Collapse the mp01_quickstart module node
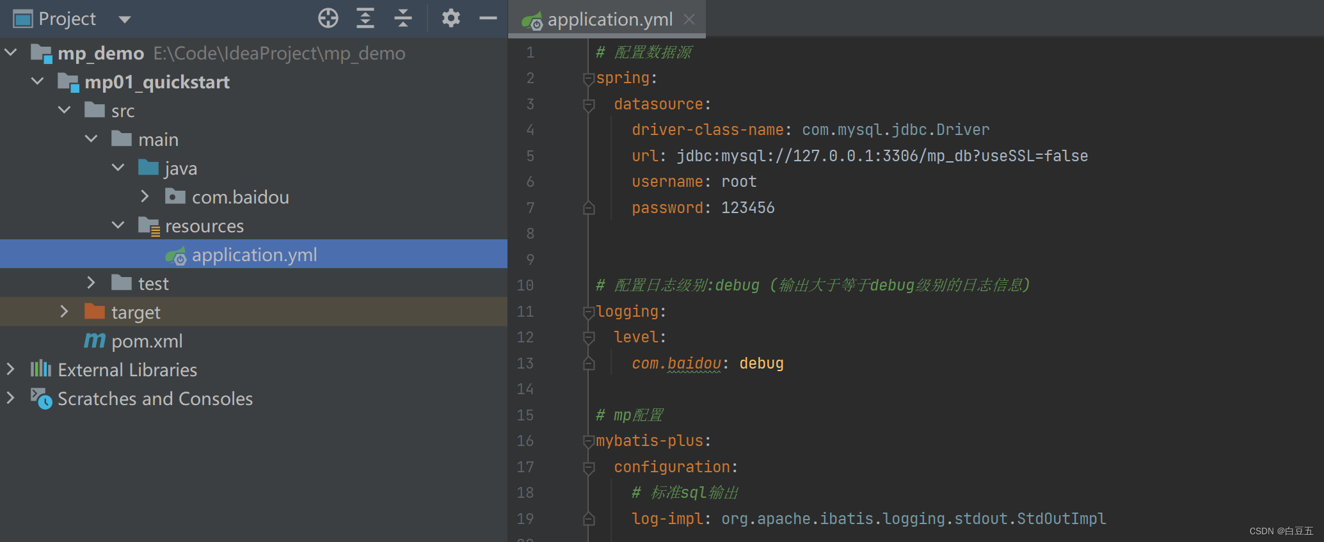This screenshot has width=1324, height=542. click(38, 81)
